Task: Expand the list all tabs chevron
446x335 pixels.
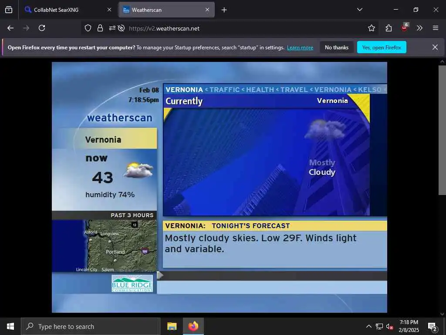Action: 359,10
